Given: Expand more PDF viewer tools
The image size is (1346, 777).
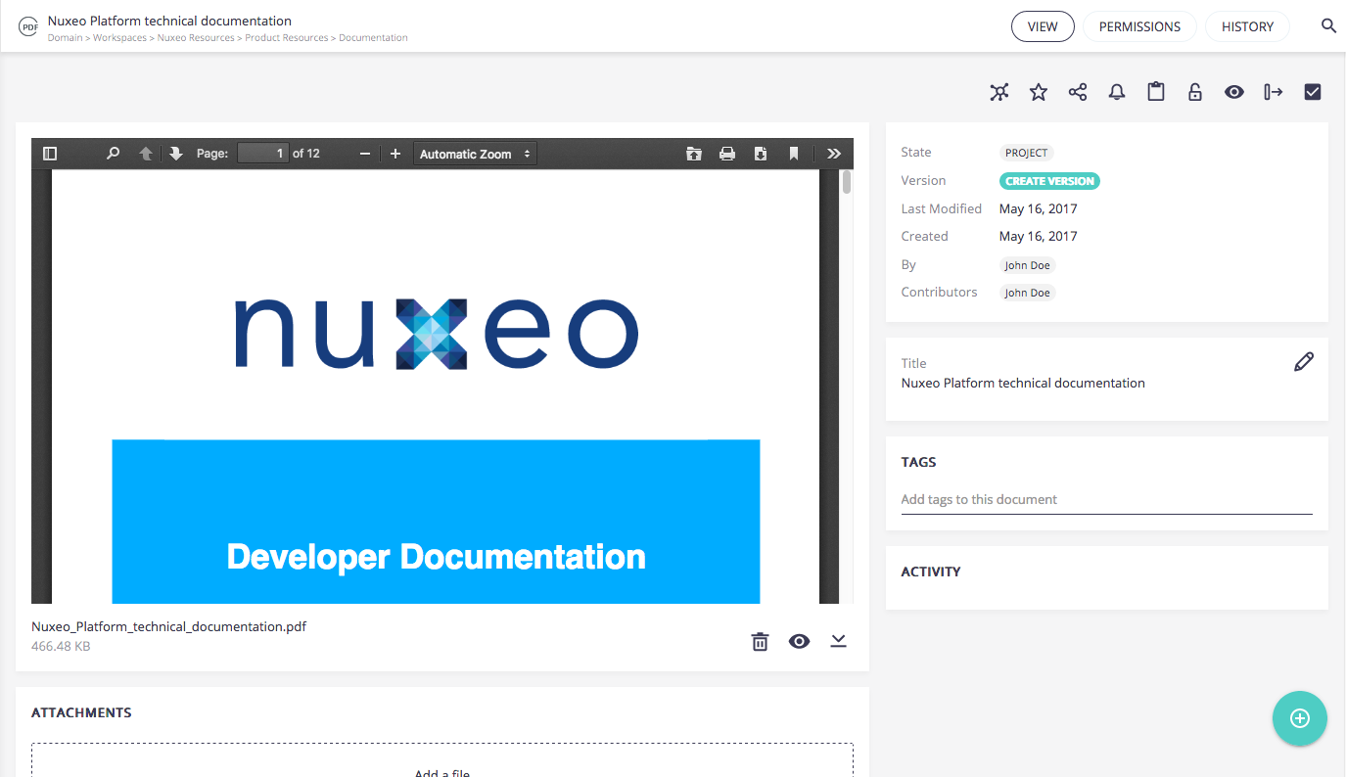Looking at the screenshot, I should 834,154.
